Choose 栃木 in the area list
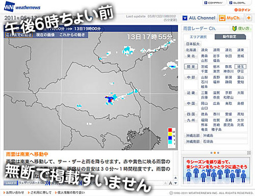Image resolution: width=255 pixels, height=196 pixels. pyautogui.click(x=216, y=67)
